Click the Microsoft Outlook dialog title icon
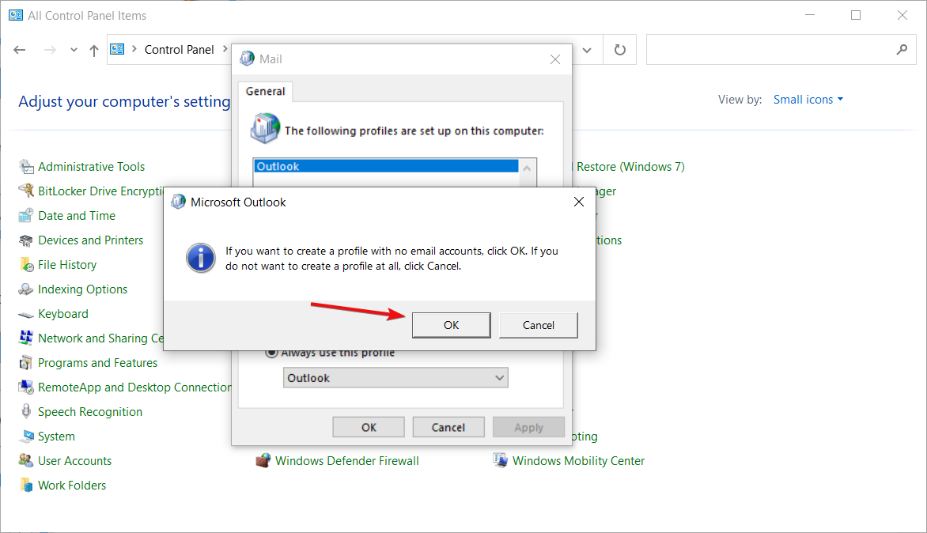 tap(178, 202)
